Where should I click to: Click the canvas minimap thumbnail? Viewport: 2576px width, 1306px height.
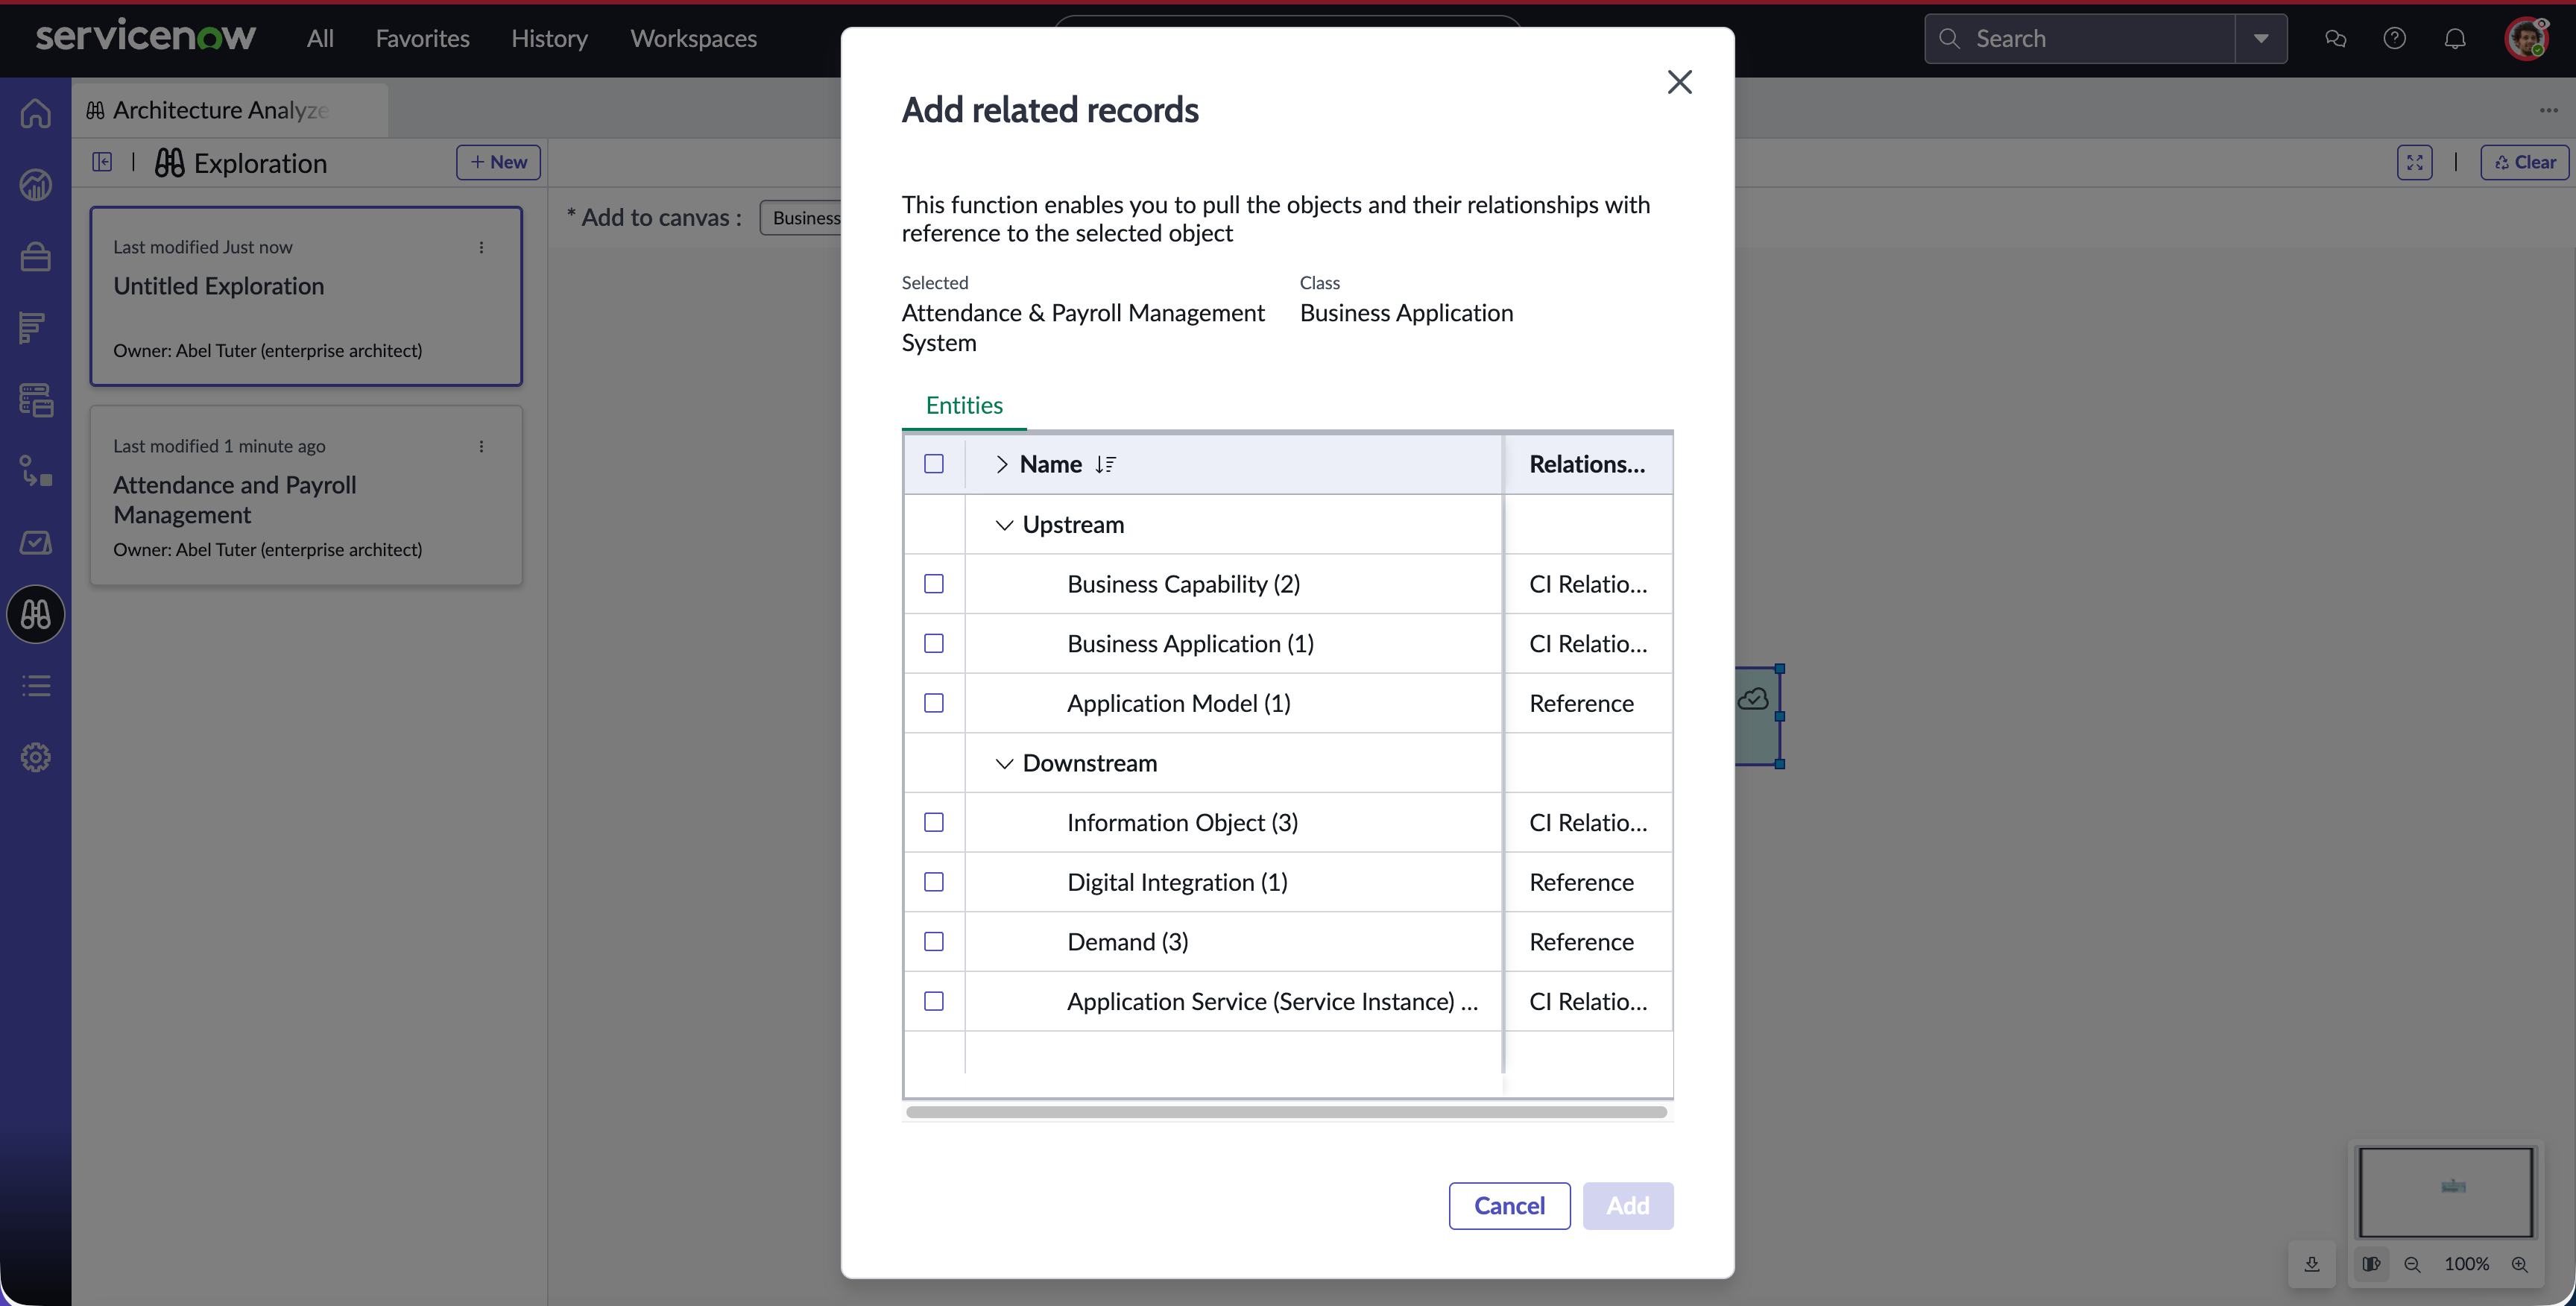pyautogui.click(x=2445, y=1191)
